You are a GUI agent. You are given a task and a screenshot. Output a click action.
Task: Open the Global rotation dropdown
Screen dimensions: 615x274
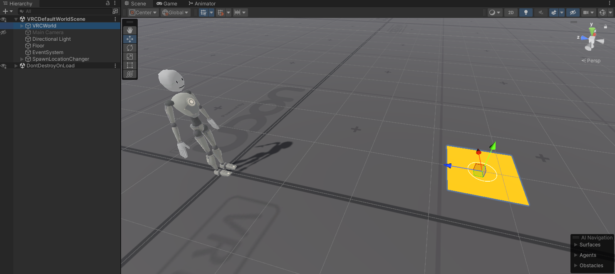[176, 12]
